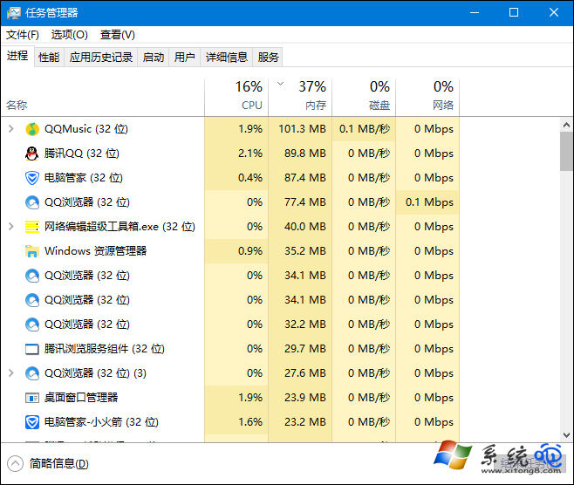Viewport: 574px width, 485px height.
Task: Click the QQ浏览器 (32 位) (3) icon
Action: (32, 373)
